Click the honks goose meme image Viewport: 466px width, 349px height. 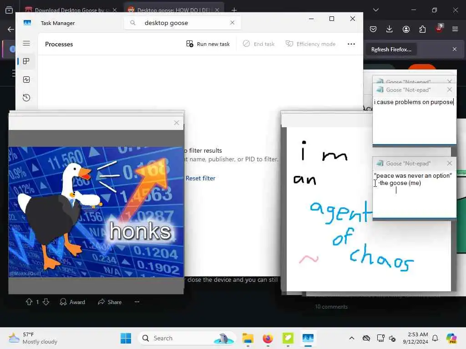coord(96,212)
